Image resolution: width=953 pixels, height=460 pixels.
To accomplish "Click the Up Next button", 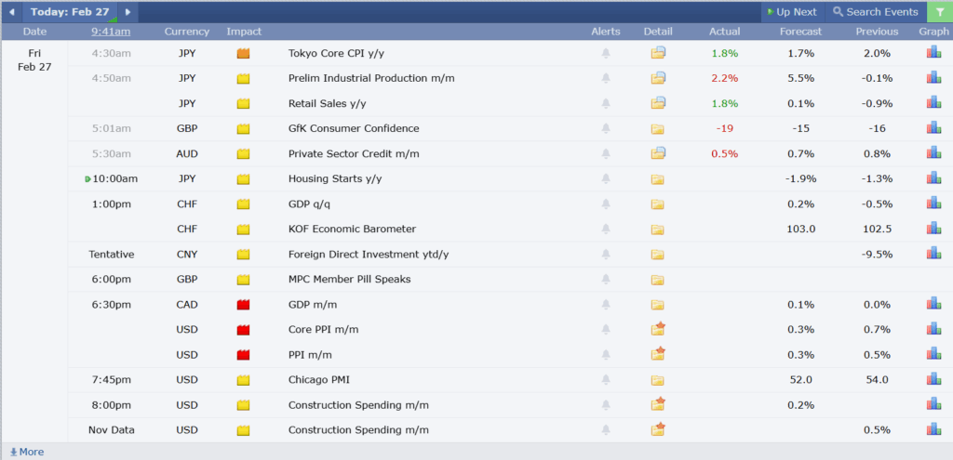I will tap(790, 12).
